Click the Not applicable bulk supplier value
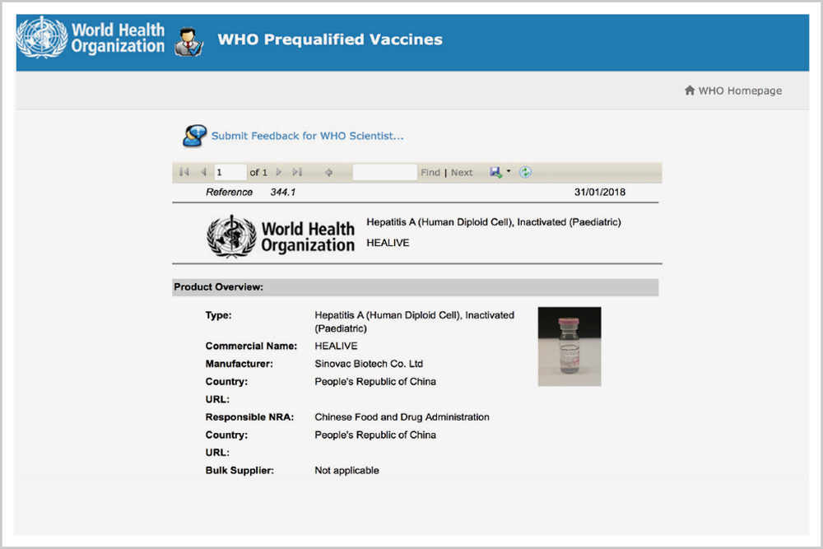The height and width of the screenshot is (549, 823). click(x=346, y=470)
